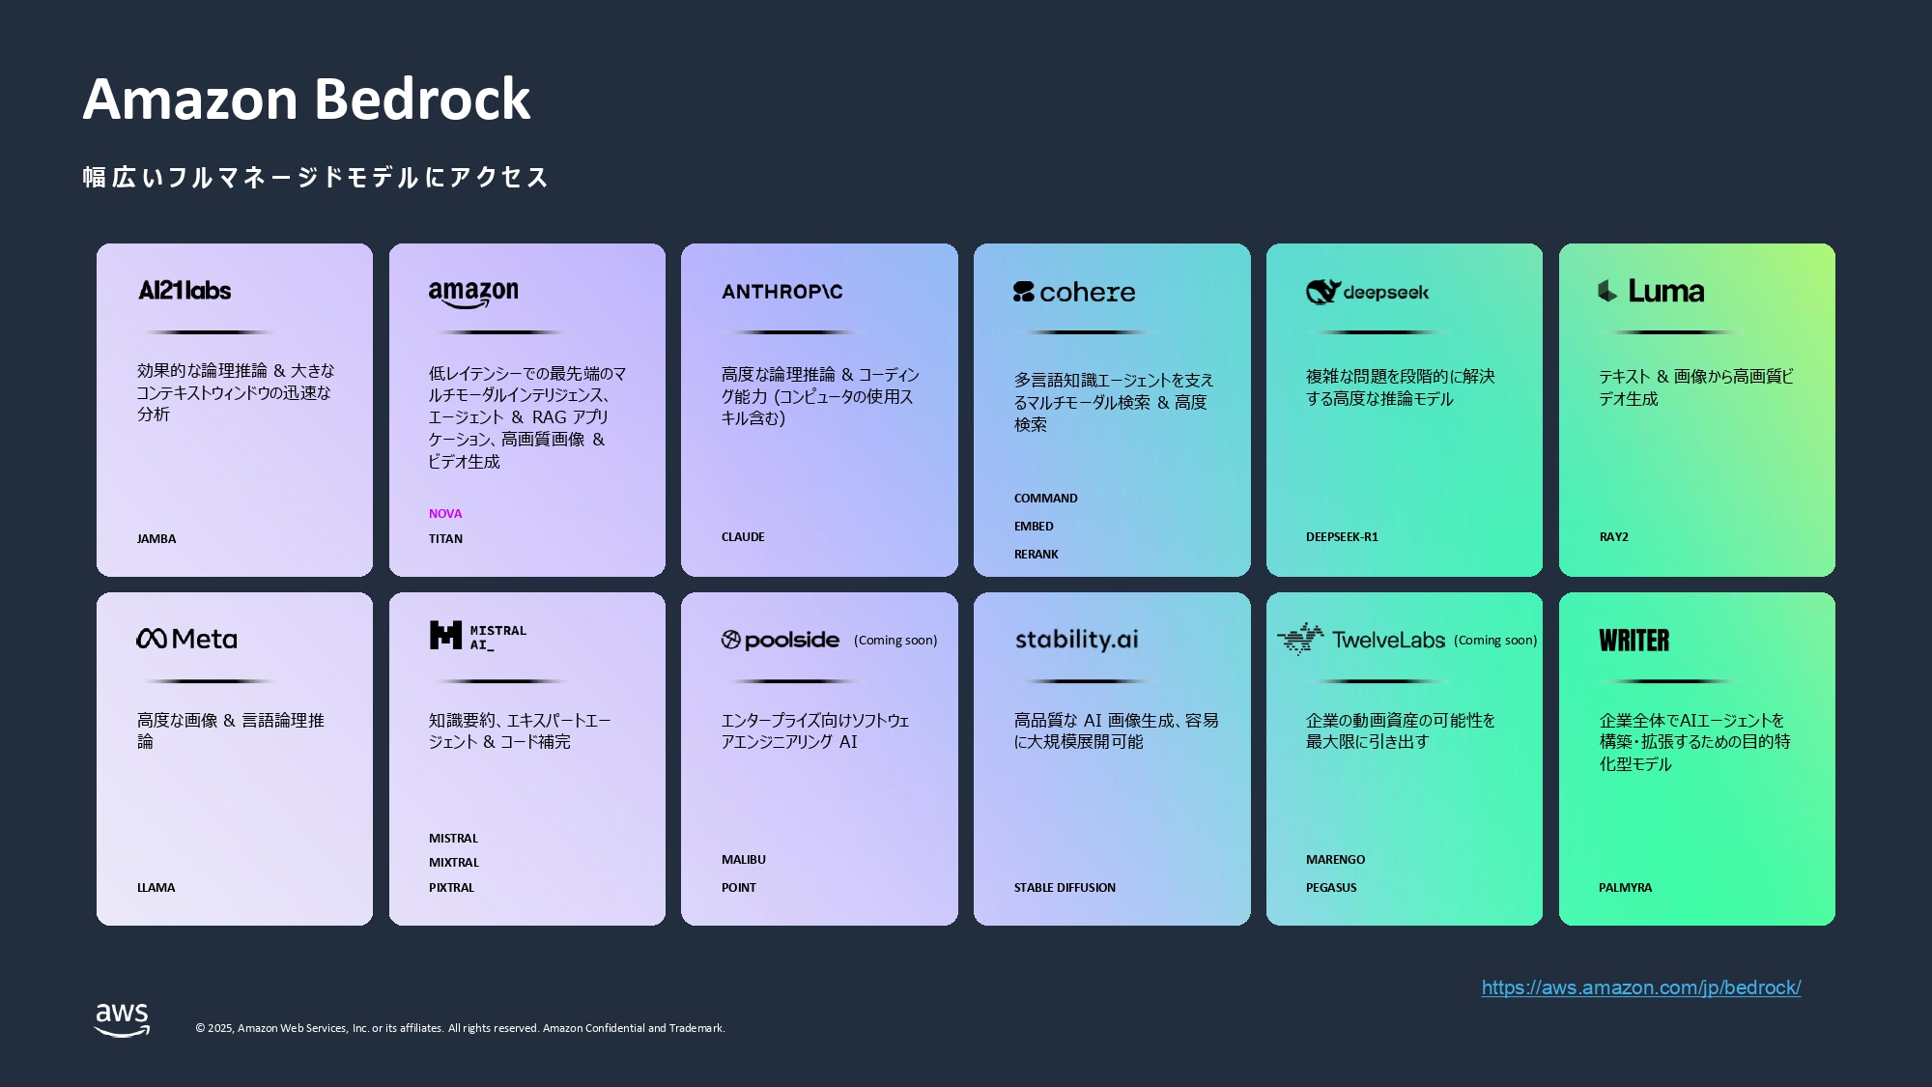
Task: Click the STABLE DIFFUSION model label
Action: pyautogui.click(x=1064, y=887)
